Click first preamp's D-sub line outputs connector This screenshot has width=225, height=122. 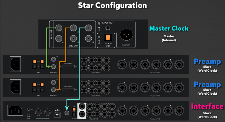point(68,66)
